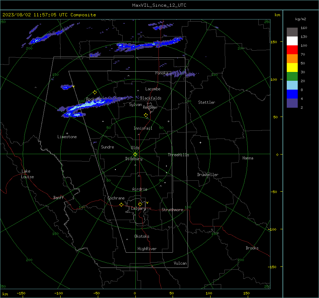Select the yellow 50 legend swatch
Screen dimensions: 319x298
coord(292,68)
